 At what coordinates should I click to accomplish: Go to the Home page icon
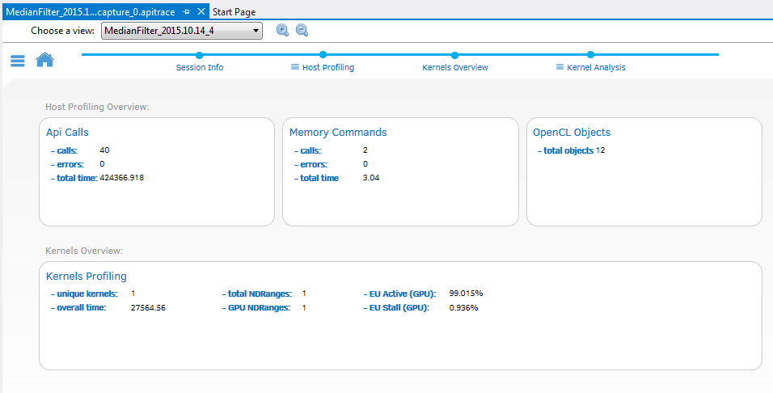click(x=44, y=60)
